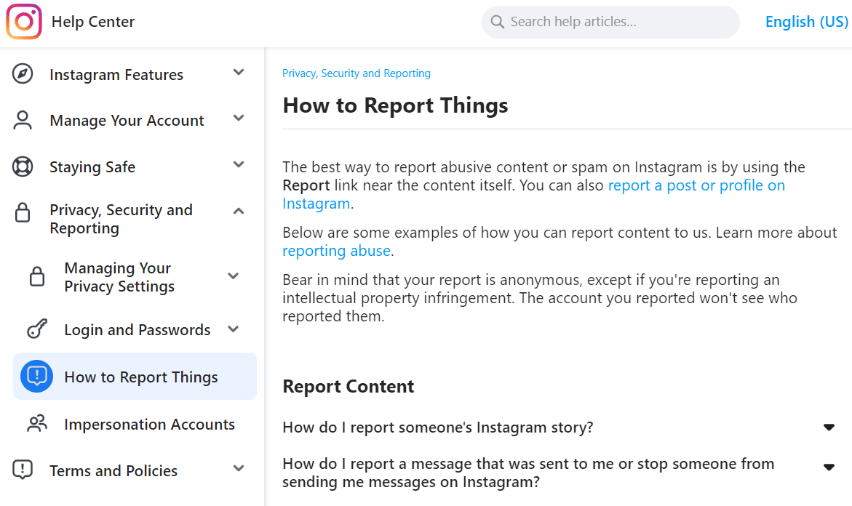Click the alert bubble icon beside Terms and Policies

(23, 470)
